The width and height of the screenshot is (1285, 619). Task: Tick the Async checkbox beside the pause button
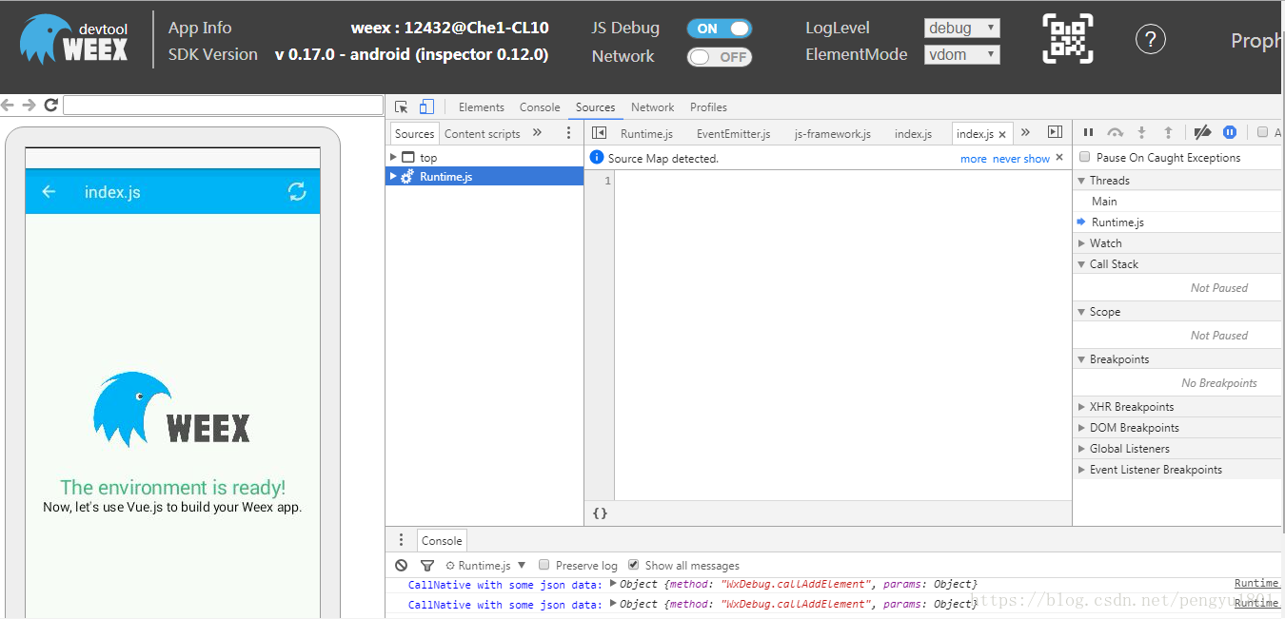click(x=1262, y=133)
